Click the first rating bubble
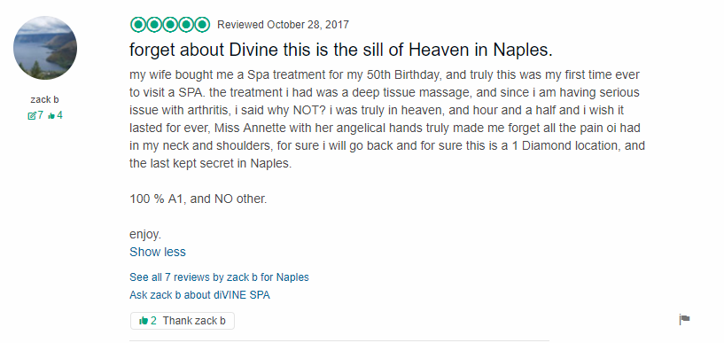The image size is (724, 343). pos(138,25)
